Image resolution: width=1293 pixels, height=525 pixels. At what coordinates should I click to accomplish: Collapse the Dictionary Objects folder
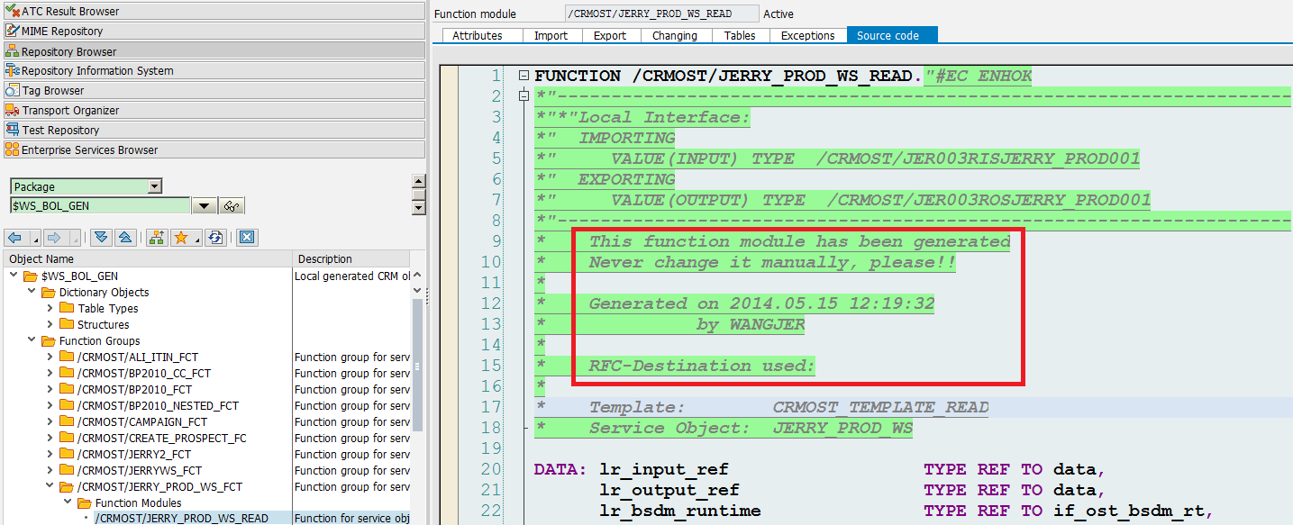[32, 292]
